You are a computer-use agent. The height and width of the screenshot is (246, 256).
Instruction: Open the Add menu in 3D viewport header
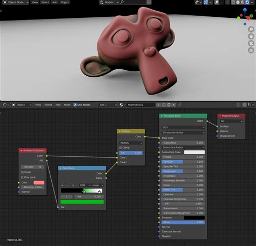click(x=55, y=2)
